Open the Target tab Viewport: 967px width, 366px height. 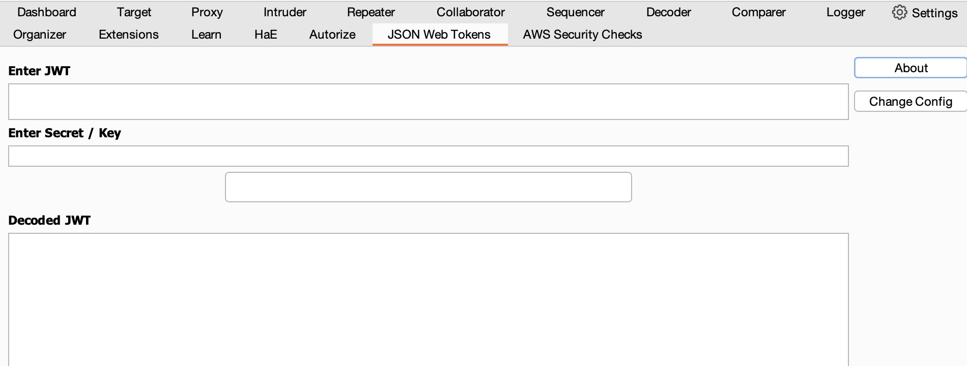134,12
